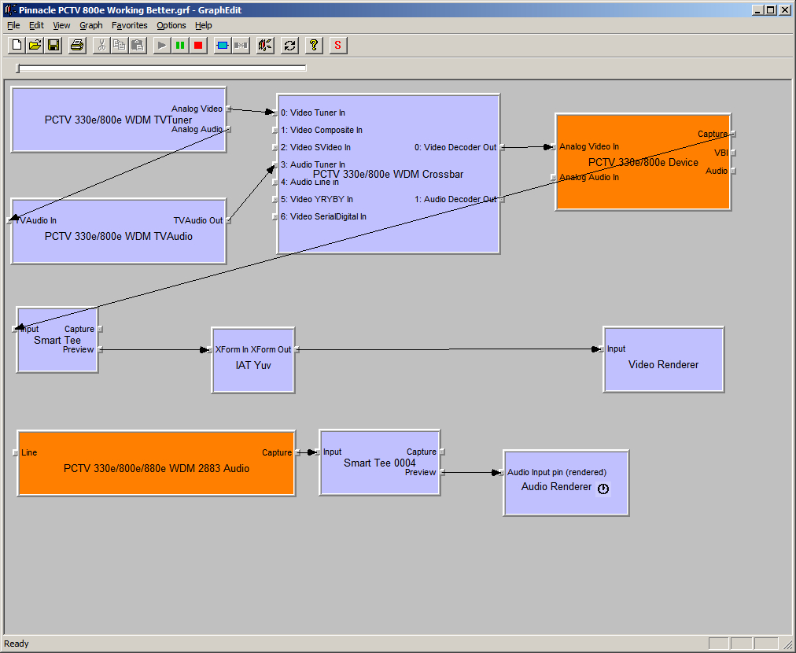Screen dimensions: 796x653
Task: Click the seek bar slider thumb
Action: [x=18, y=68]
